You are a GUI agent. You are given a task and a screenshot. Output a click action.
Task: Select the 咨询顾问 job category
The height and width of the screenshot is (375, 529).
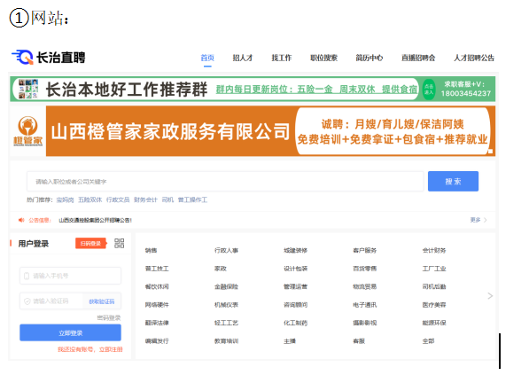tap(296, 305)
